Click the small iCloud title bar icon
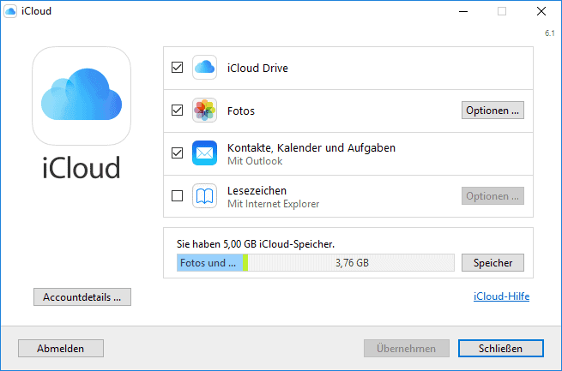Screen dimensions: 562x371 tap(10, 11)
